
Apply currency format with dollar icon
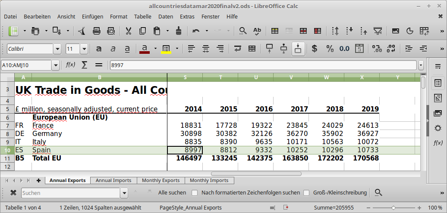(x=315, y=49)
